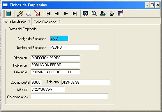Click the Poblacion input field
Viewport: 162px width, 112px height.
coord(55,65)
